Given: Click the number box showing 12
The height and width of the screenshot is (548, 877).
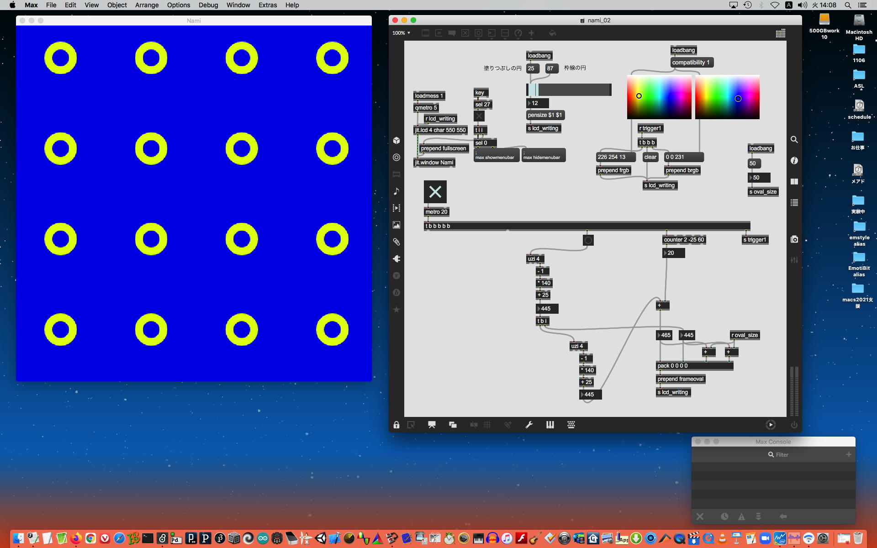Looking at the screenshot, I should [x=538, y=103].
